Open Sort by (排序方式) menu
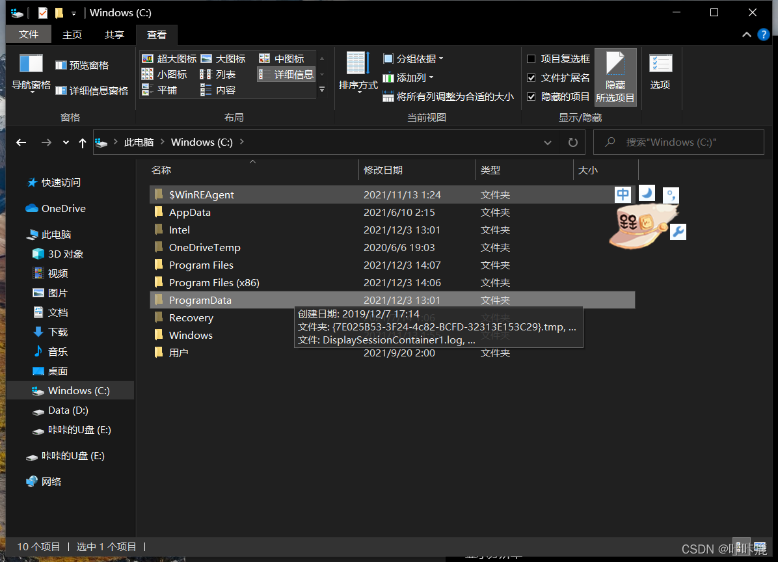Screen dimensions: 778x562 (358, 73)
